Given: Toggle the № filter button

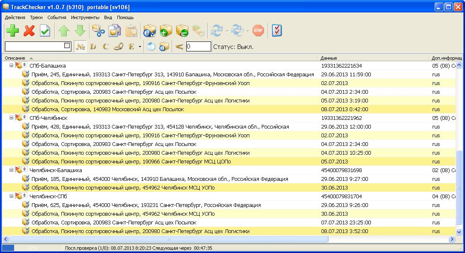Looking at the screenshot, I should [80, 46].
